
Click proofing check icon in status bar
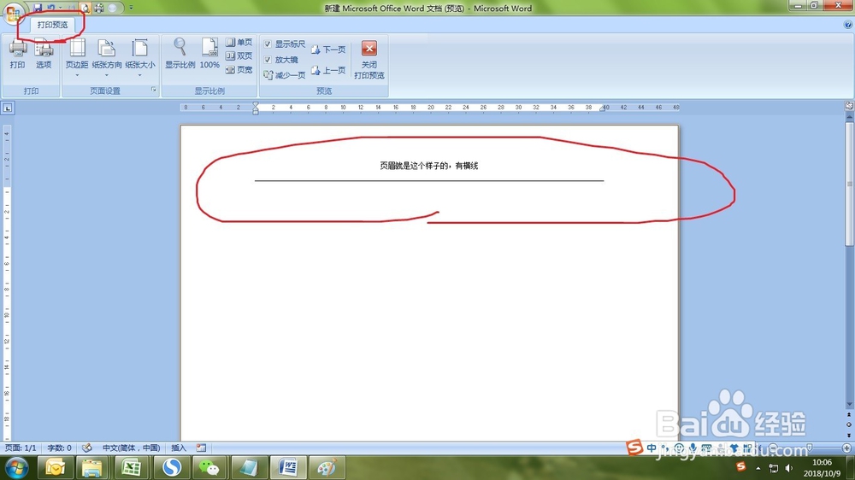tap(86, 448)
